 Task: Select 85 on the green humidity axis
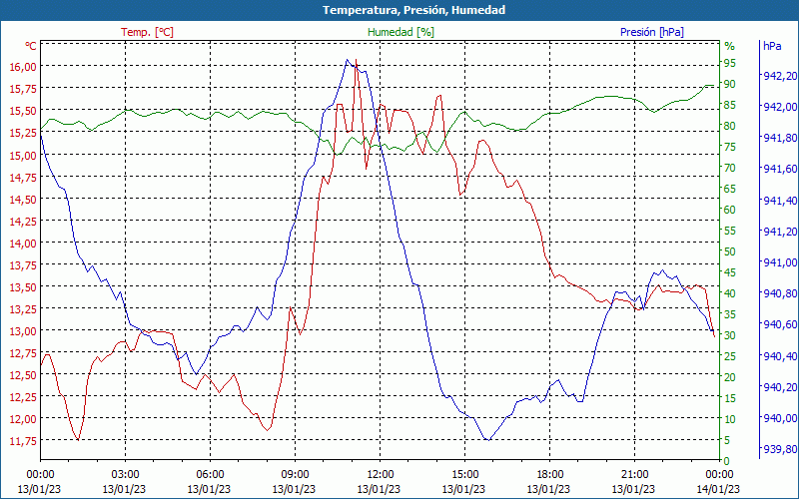730,106
